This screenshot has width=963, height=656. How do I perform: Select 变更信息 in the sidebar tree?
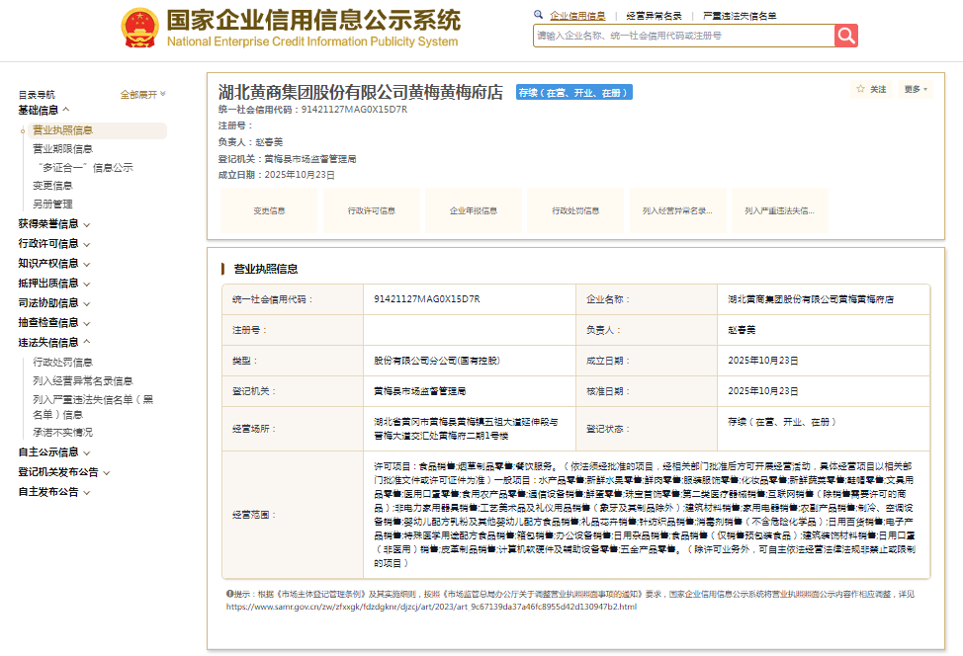click(x=52, y=186)
